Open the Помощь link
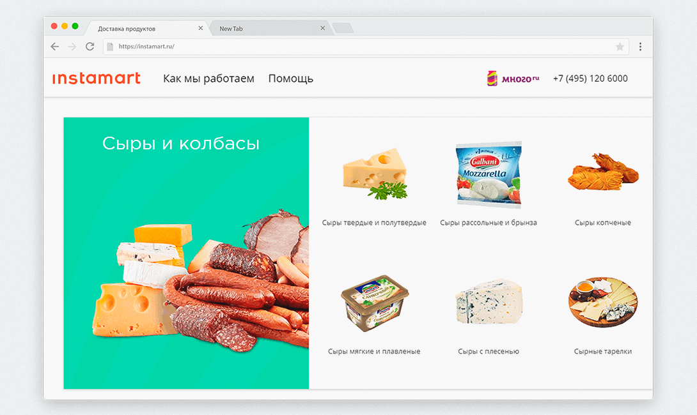Viewport: 697px width, 415px height. tap(291, 79)
